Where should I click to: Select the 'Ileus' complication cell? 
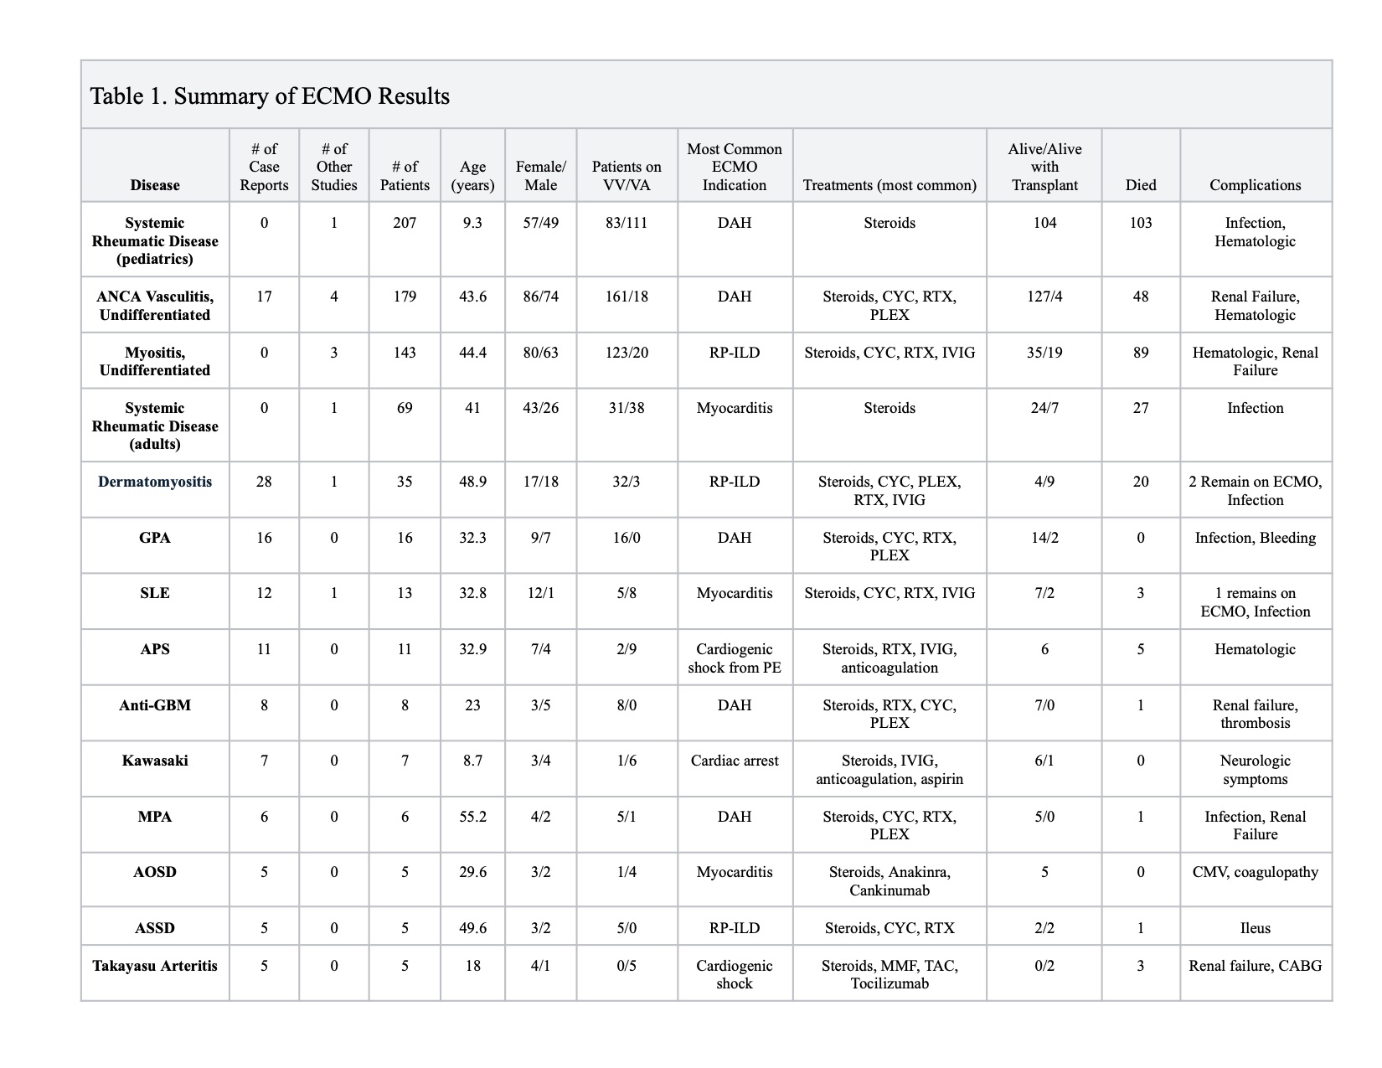coord(1255,928)
